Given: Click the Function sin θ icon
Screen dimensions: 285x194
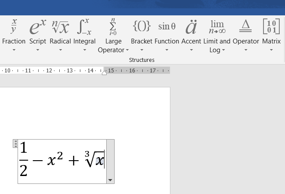Looking at the screenshot, I should click(x=167, y=26).
